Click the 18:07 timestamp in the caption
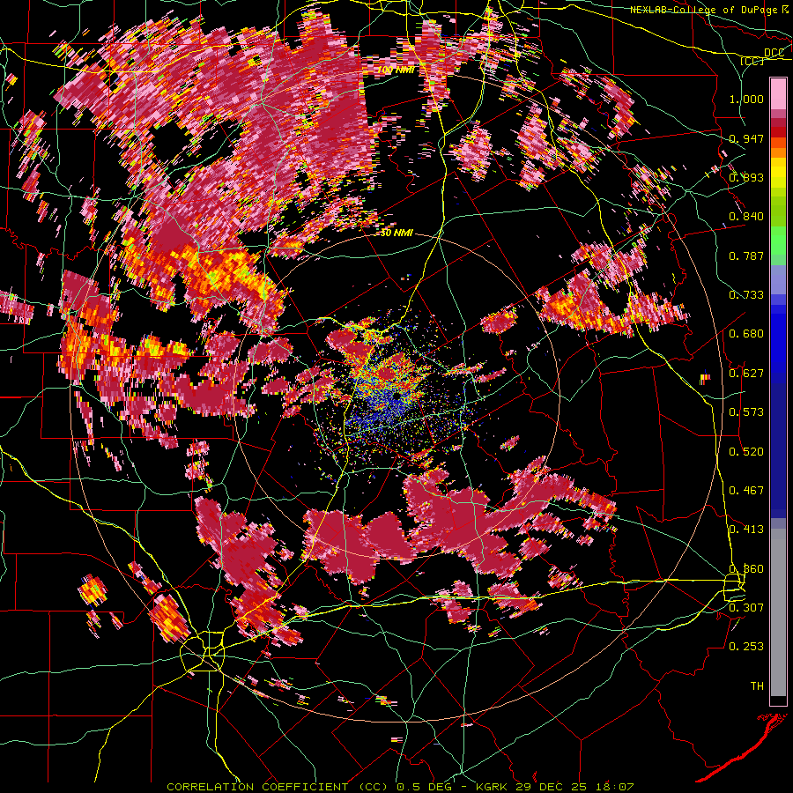Screen dimensions: 793x793 pos(613,787)
